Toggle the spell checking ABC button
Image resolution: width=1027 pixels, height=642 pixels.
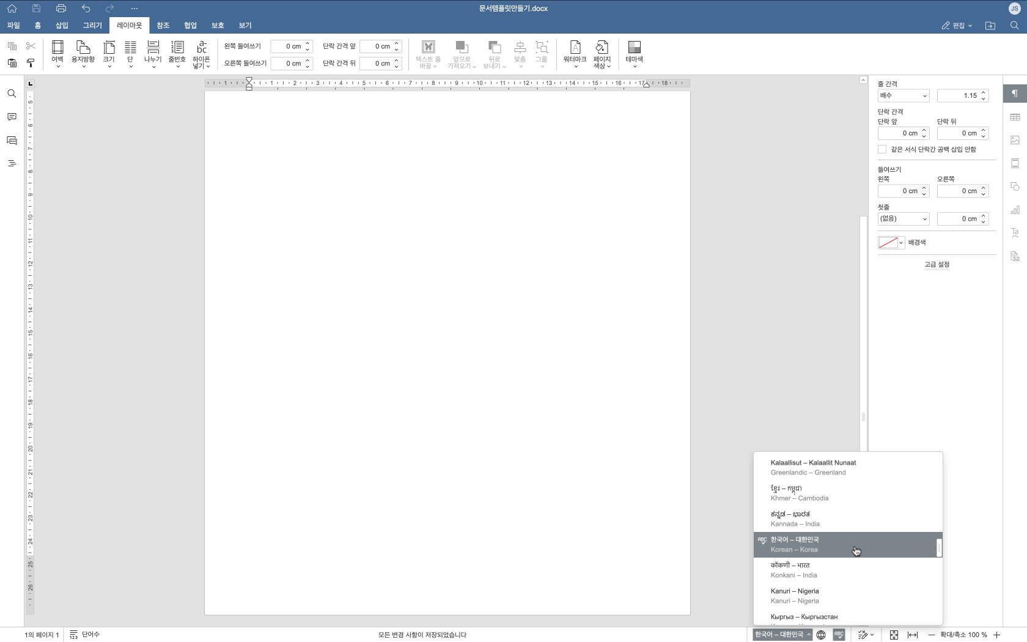click(x=839, y=635)
